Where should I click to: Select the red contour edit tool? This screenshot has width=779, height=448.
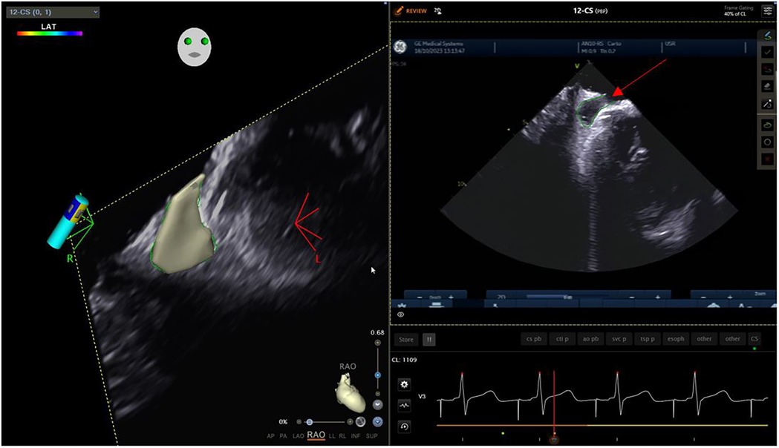pos(767,70)
